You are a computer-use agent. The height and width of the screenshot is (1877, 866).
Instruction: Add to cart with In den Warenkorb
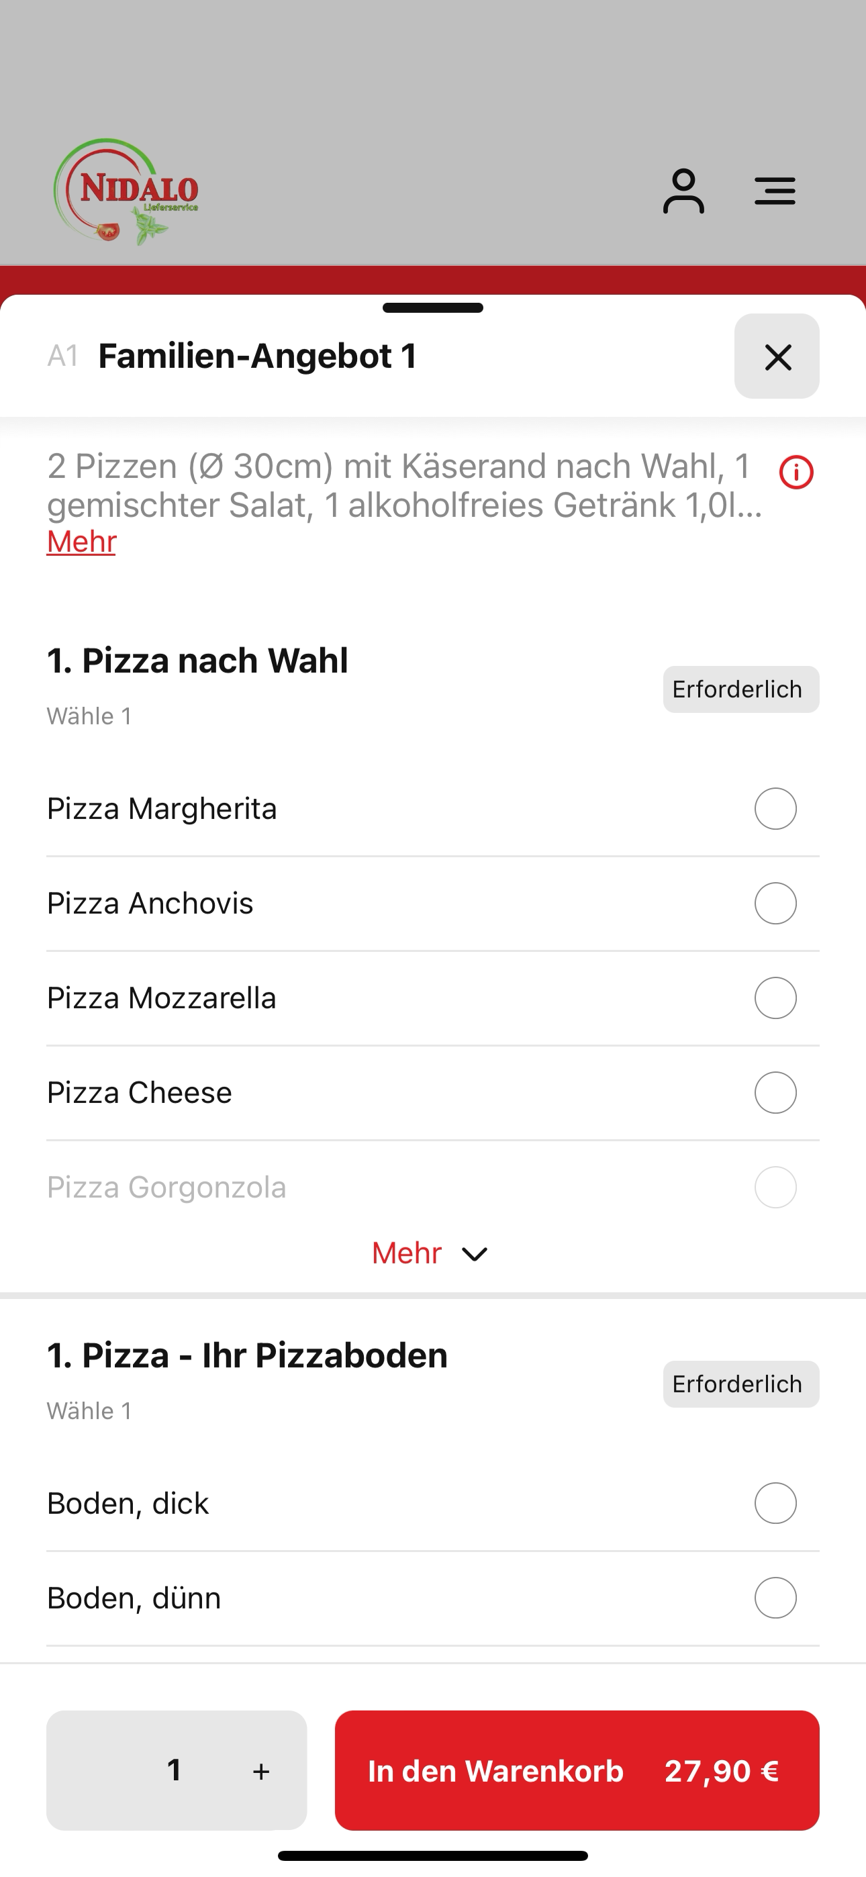[577, 1771]
